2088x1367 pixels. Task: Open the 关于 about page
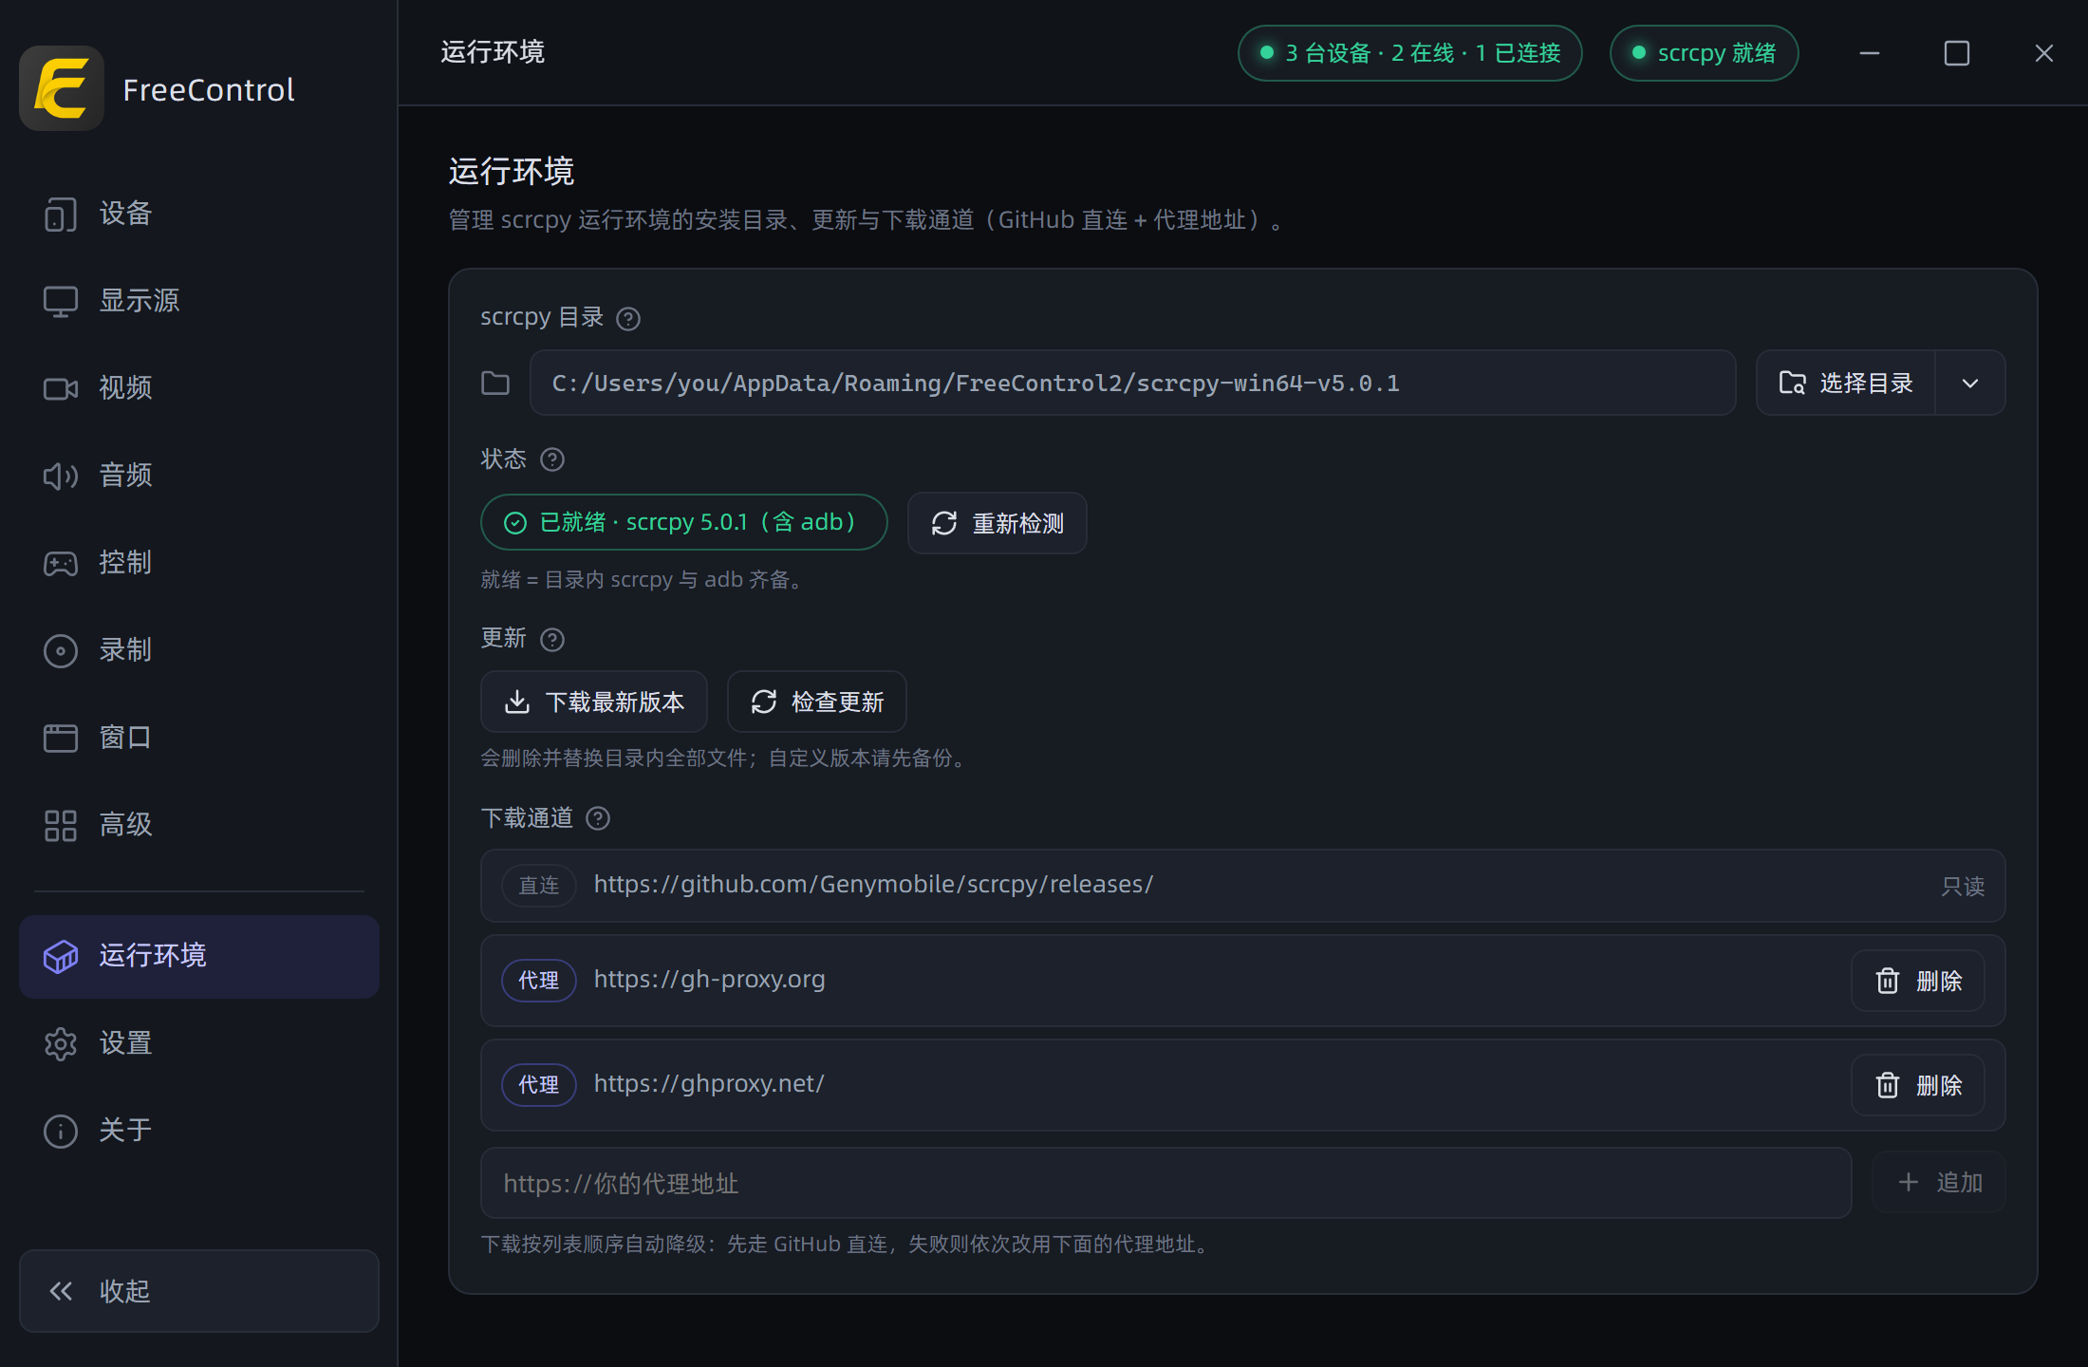199,1131
